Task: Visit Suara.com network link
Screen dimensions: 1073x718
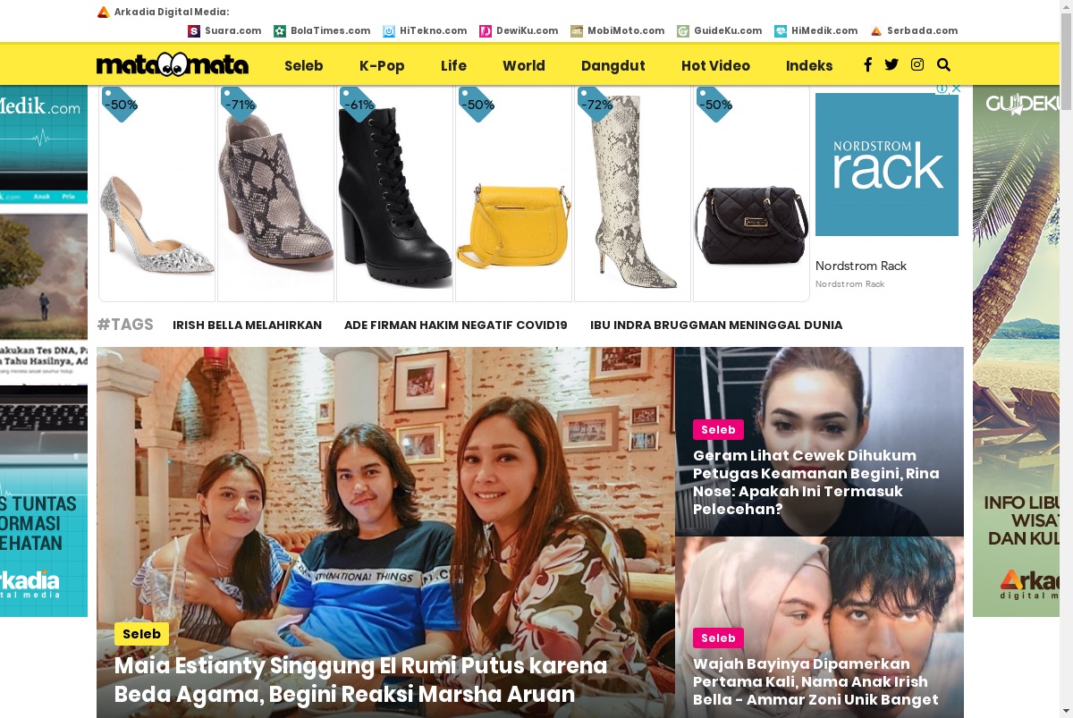Action: (224, 30)
